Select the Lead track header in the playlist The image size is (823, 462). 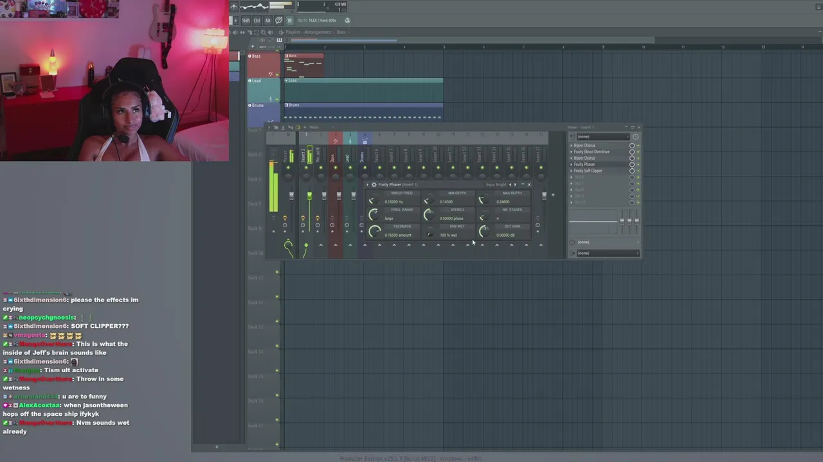point(264,90)
